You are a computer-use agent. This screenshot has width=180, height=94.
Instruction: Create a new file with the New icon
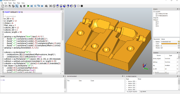pyautogui.click(x=3, y=6)
